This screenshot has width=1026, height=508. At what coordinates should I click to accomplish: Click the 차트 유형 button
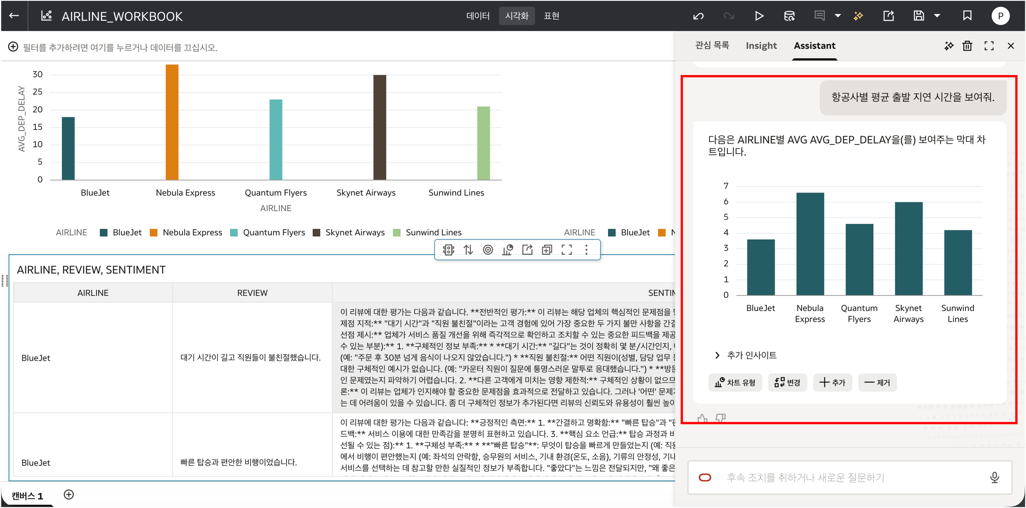point(735,382)
